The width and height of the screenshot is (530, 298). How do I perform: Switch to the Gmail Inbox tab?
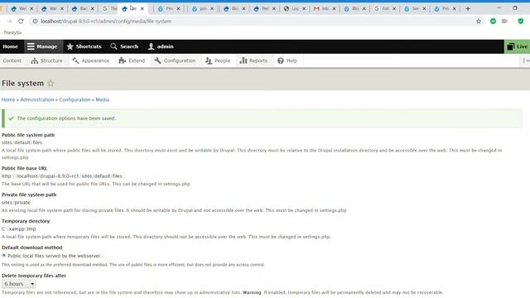click(x=324, y=8)
